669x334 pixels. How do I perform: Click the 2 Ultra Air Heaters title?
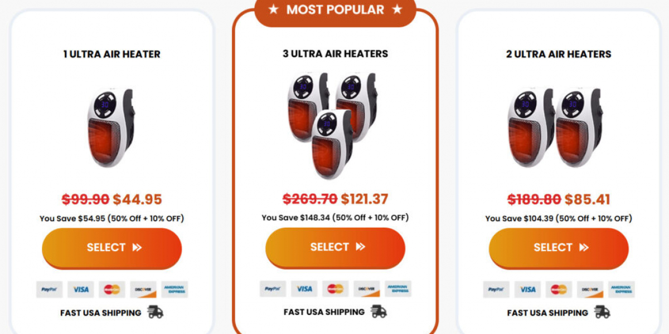point(559,54)
